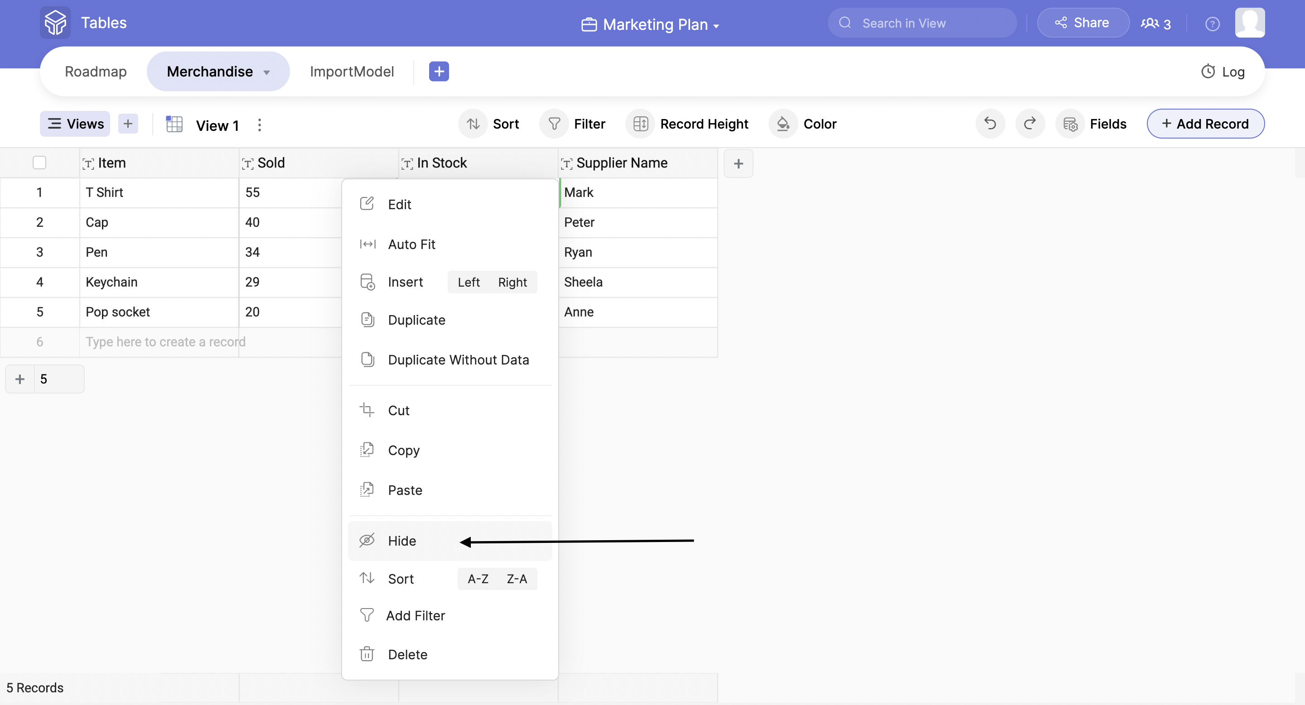The height and width of the screenshot is (705, 1305).
Task: Switch to the ImportModel tab
Action: pos(352,72)
